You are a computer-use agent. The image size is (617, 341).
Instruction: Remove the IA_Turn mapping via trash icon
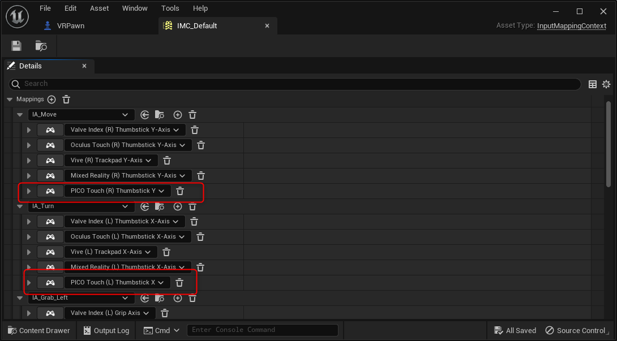(192, 206)
